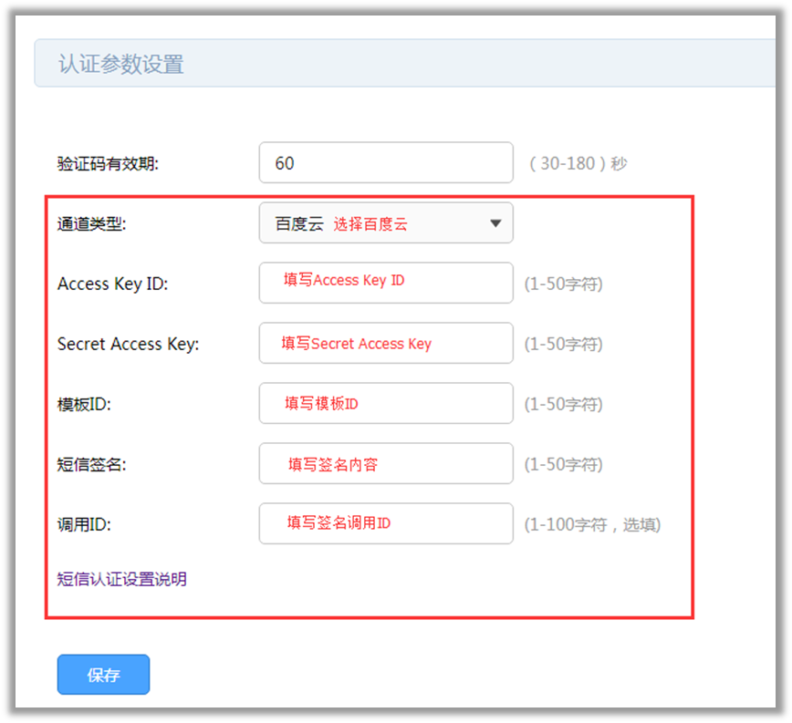The image size is (792, 723).
Task: Click the 验证码有效期 label
Action: point(108,164)
